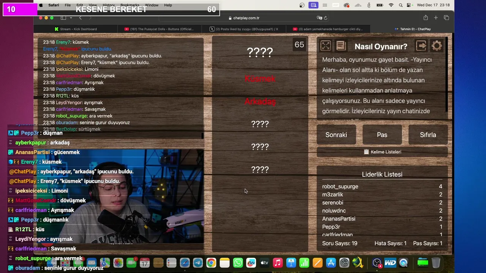This screenshot has height=273, width=486.
Task: Open the Window menu
Action: [151, 5]
